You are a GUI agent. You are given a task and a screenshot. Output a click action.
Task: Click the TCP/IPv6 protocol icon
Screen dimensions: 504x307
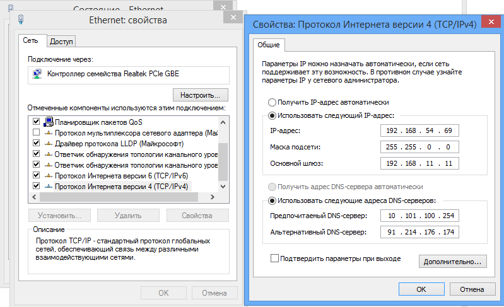point(49,175)
